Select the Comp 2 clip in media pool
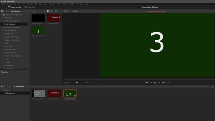 (x=54, y=93)
